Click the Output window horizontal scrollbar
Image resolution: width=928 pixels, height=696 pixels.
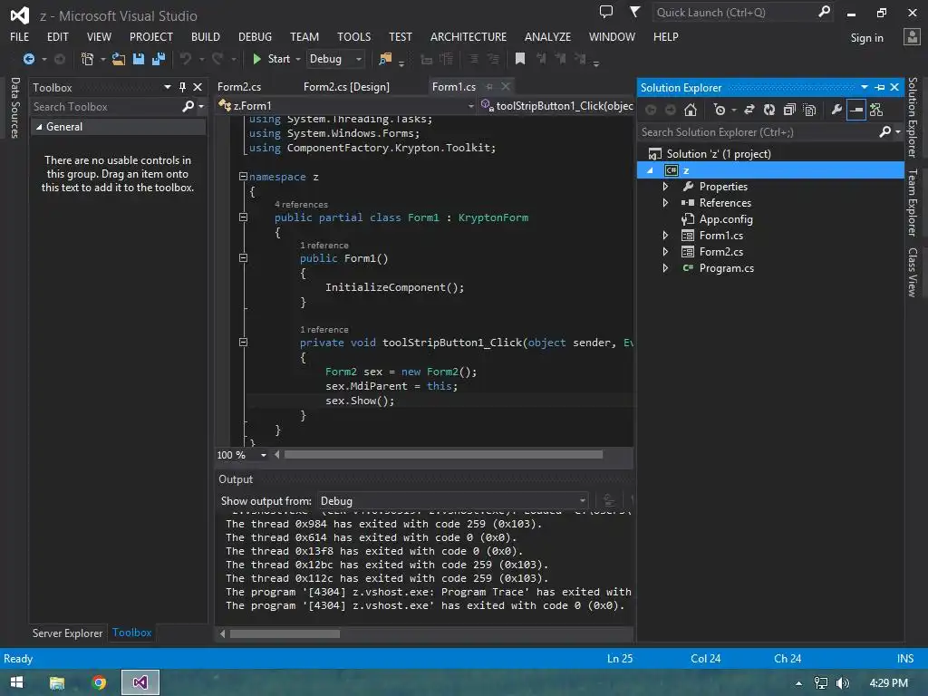[x=285, y=633]
